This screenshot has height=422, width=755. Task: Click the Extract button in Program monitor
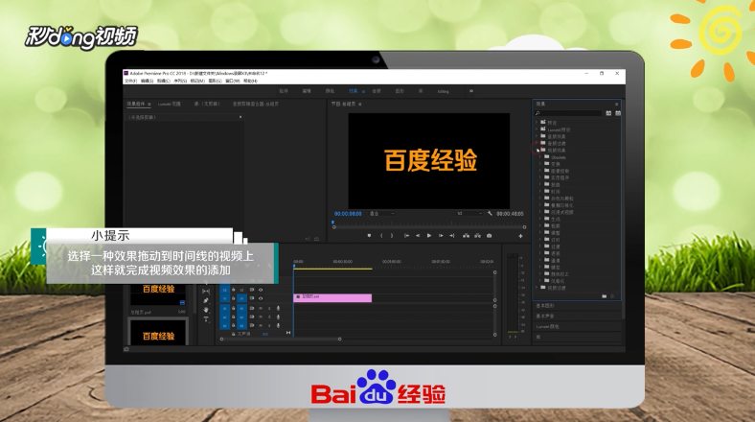tap(477, 236)
